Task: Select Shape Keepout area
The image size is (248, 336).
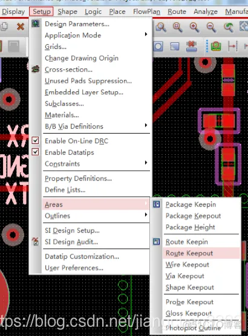Action: 190,287
